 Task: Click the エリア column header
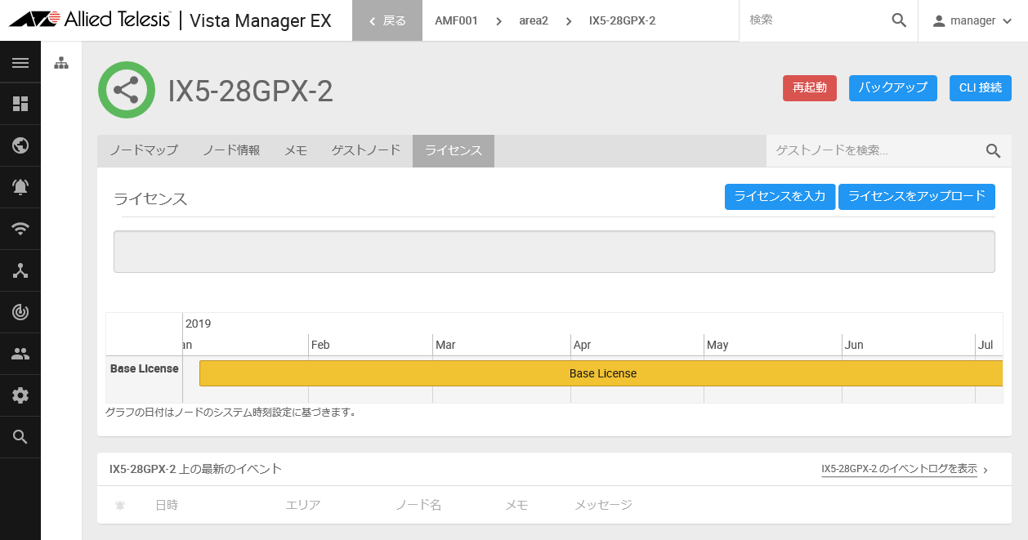click(303, 505)
